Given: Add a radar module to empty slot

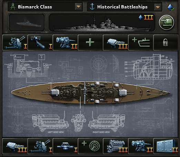Looking at the screenshot, I should (90, 146).
